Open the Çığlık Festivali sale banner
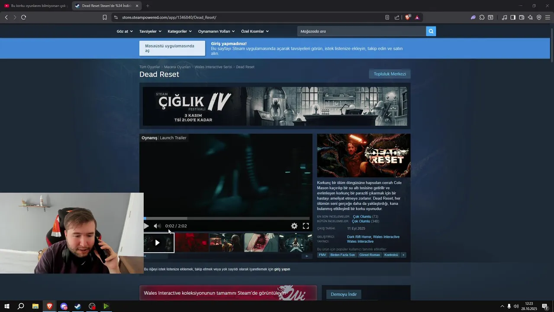 275,106
